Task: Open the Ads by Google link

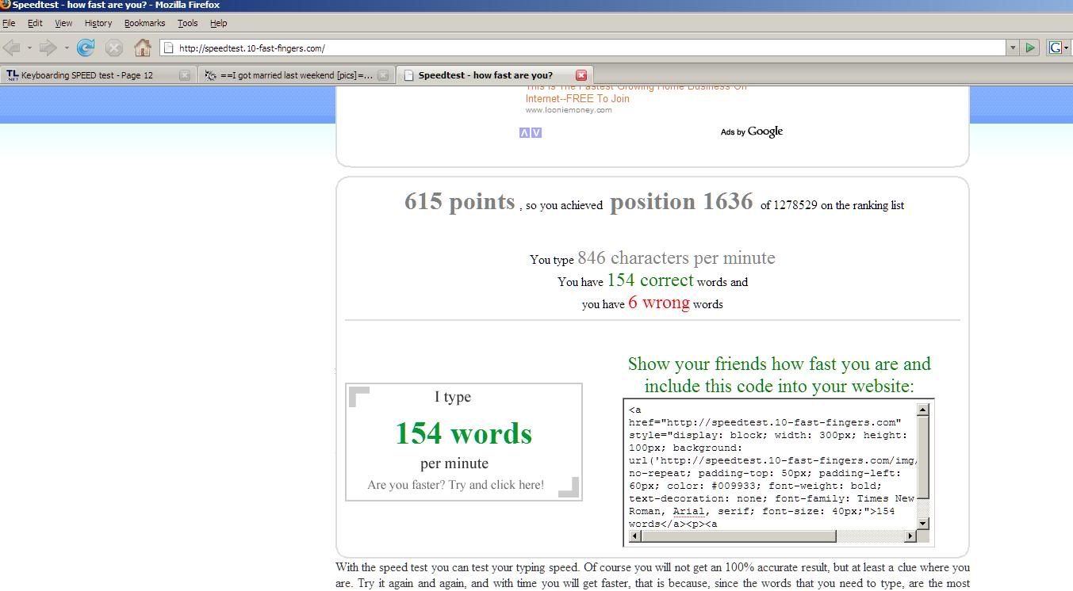Action: [752, 132]
